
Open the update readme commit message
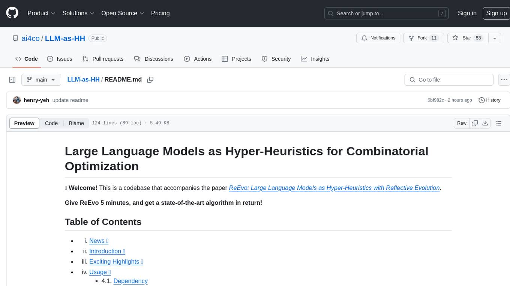tap(70, 100)
